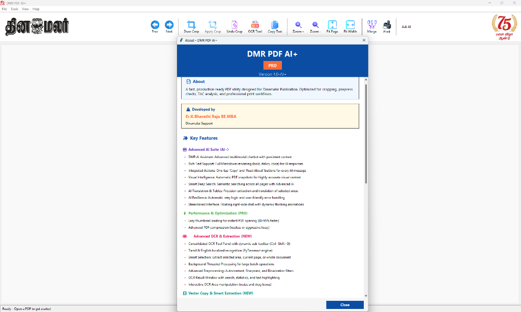Click developer name Er.K.Bharathi Raja BE.MBA
This screenshot has height=312, width=521.
[x=211, y=116]
